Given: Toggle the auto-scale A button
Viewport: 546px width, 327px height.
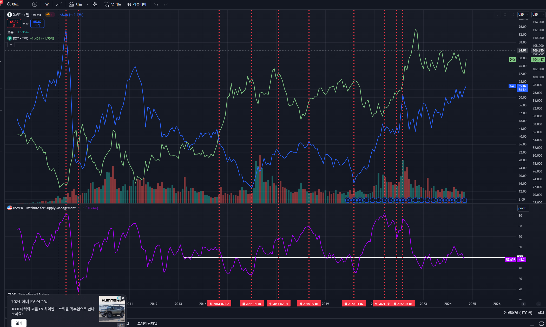Looking at the screenshot, I should pos(523,304).
